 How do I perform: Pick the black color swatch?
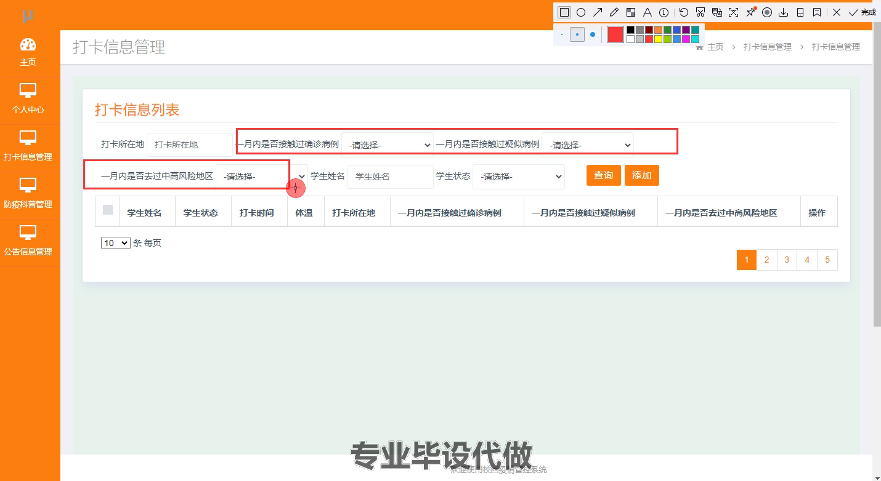coord(630,30)
